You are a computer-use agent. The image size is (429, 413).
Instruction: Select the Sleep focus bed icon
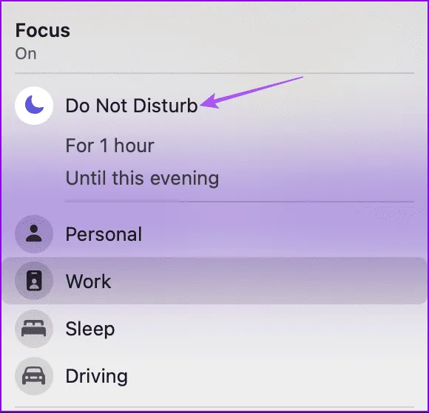(x=34, y=329)
